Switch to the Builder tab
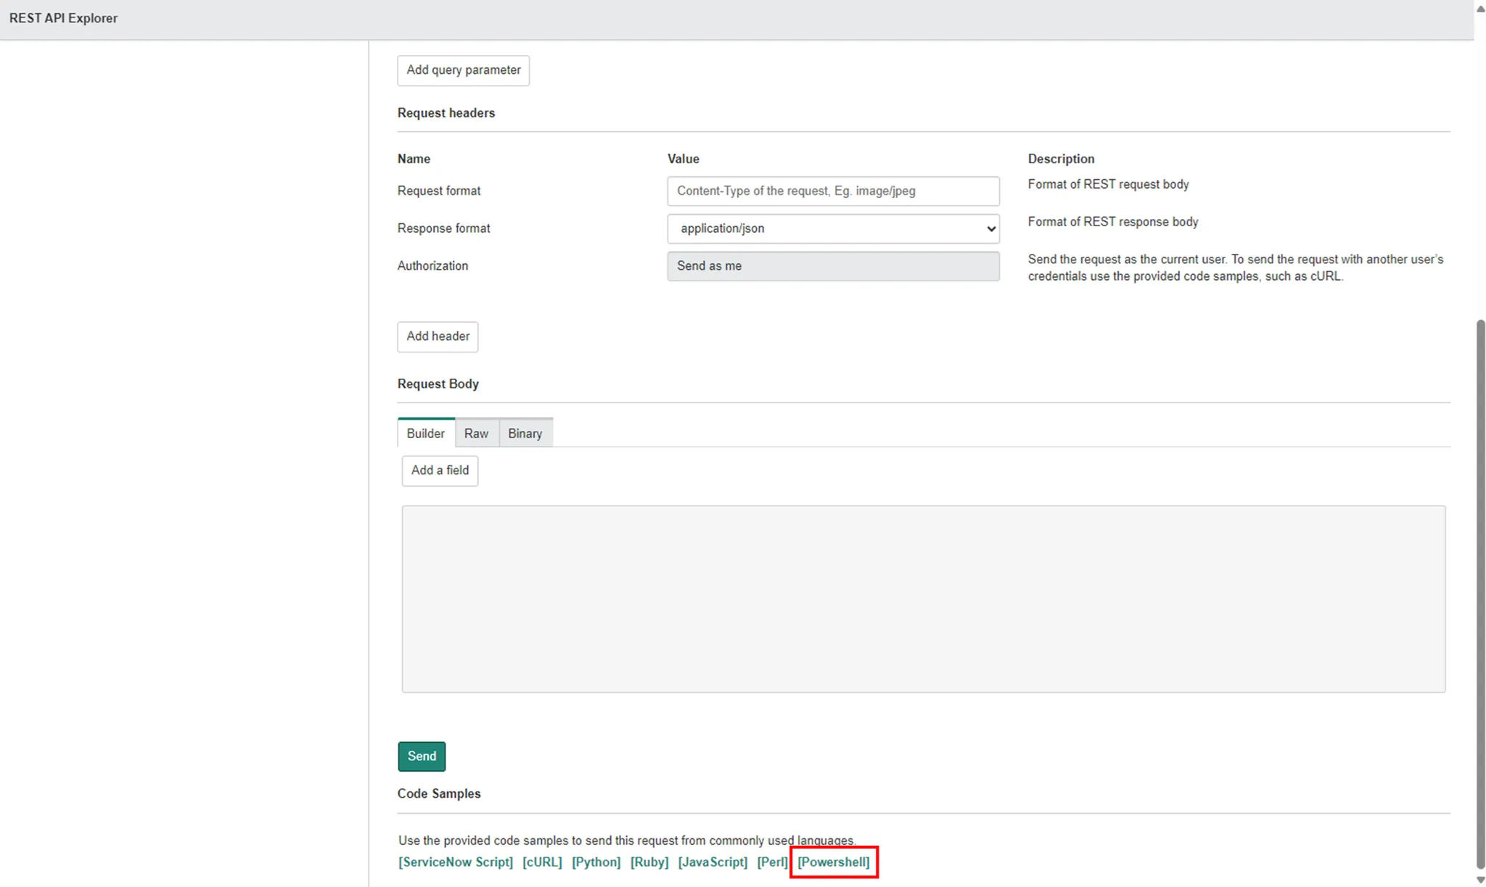1486x887 pixels. tap(425, 433)
